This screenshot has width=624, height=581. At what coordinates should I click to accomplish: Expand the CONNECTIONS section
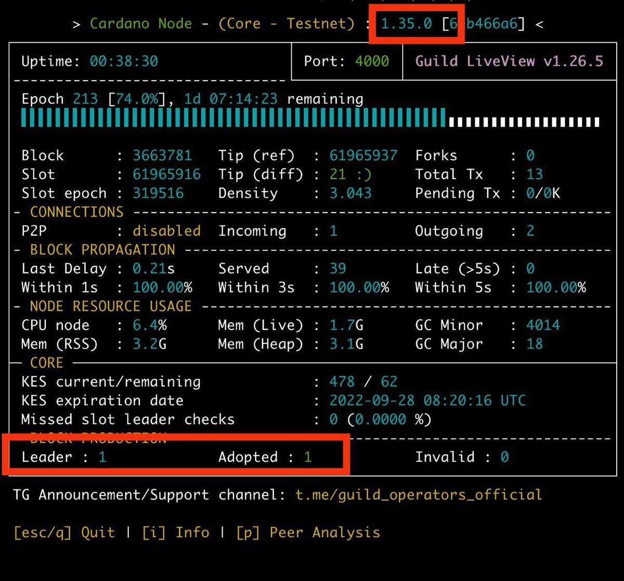(76, 212)
